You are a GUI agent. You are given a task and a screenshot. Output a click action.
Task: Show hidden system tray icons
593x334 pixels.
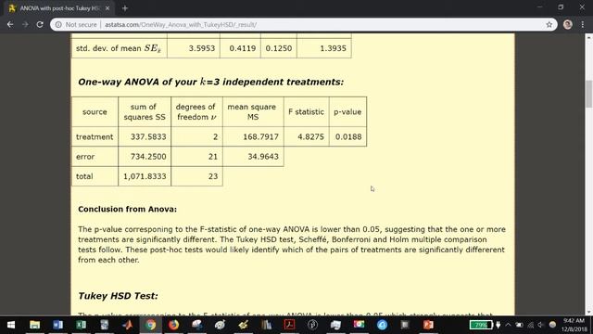click(508, 325)
